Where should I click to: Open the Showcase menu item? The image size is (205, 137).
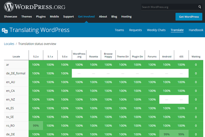click(11, 16)
